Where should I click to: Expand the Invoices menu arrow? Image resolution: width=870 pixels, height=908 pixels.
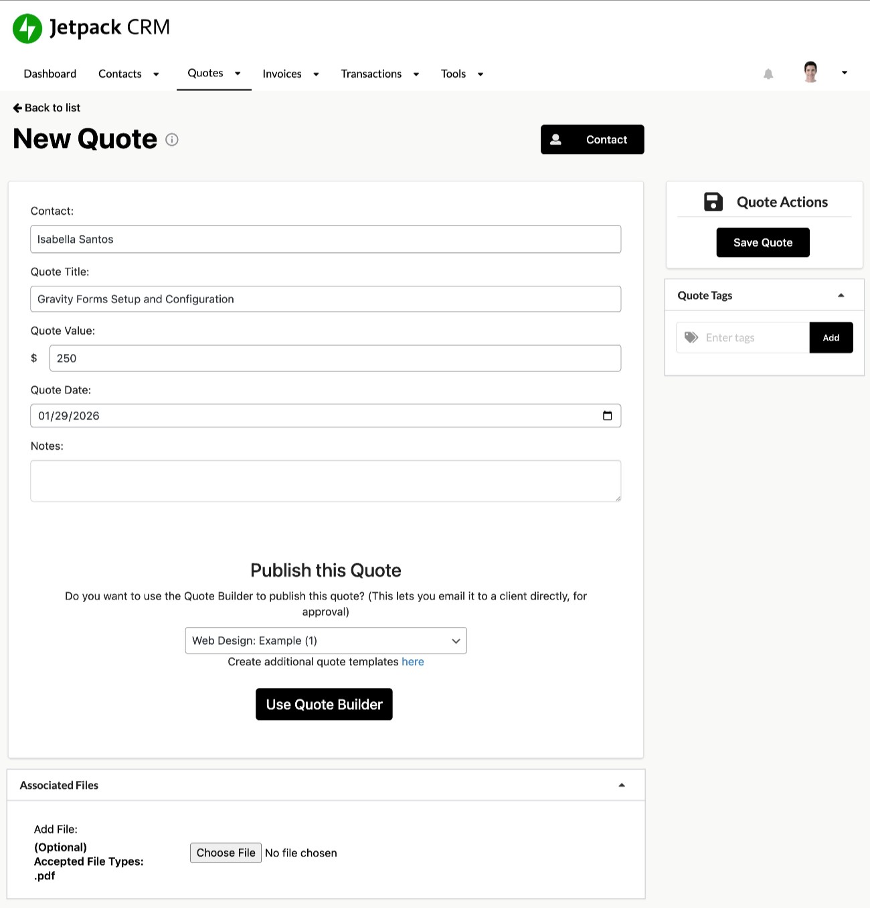(315, 74)
